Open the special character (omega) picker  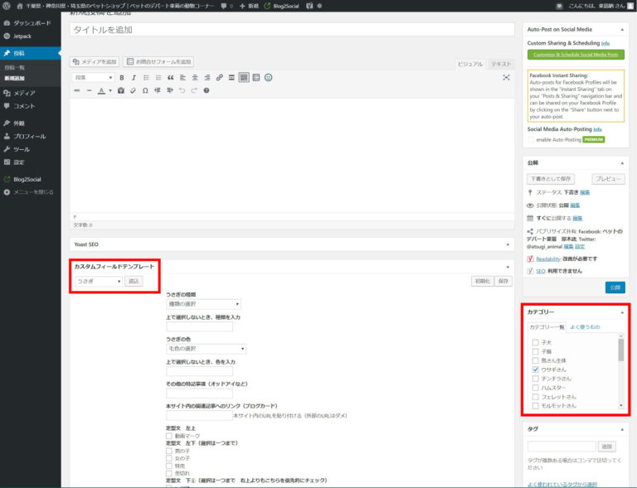(145, 90)
